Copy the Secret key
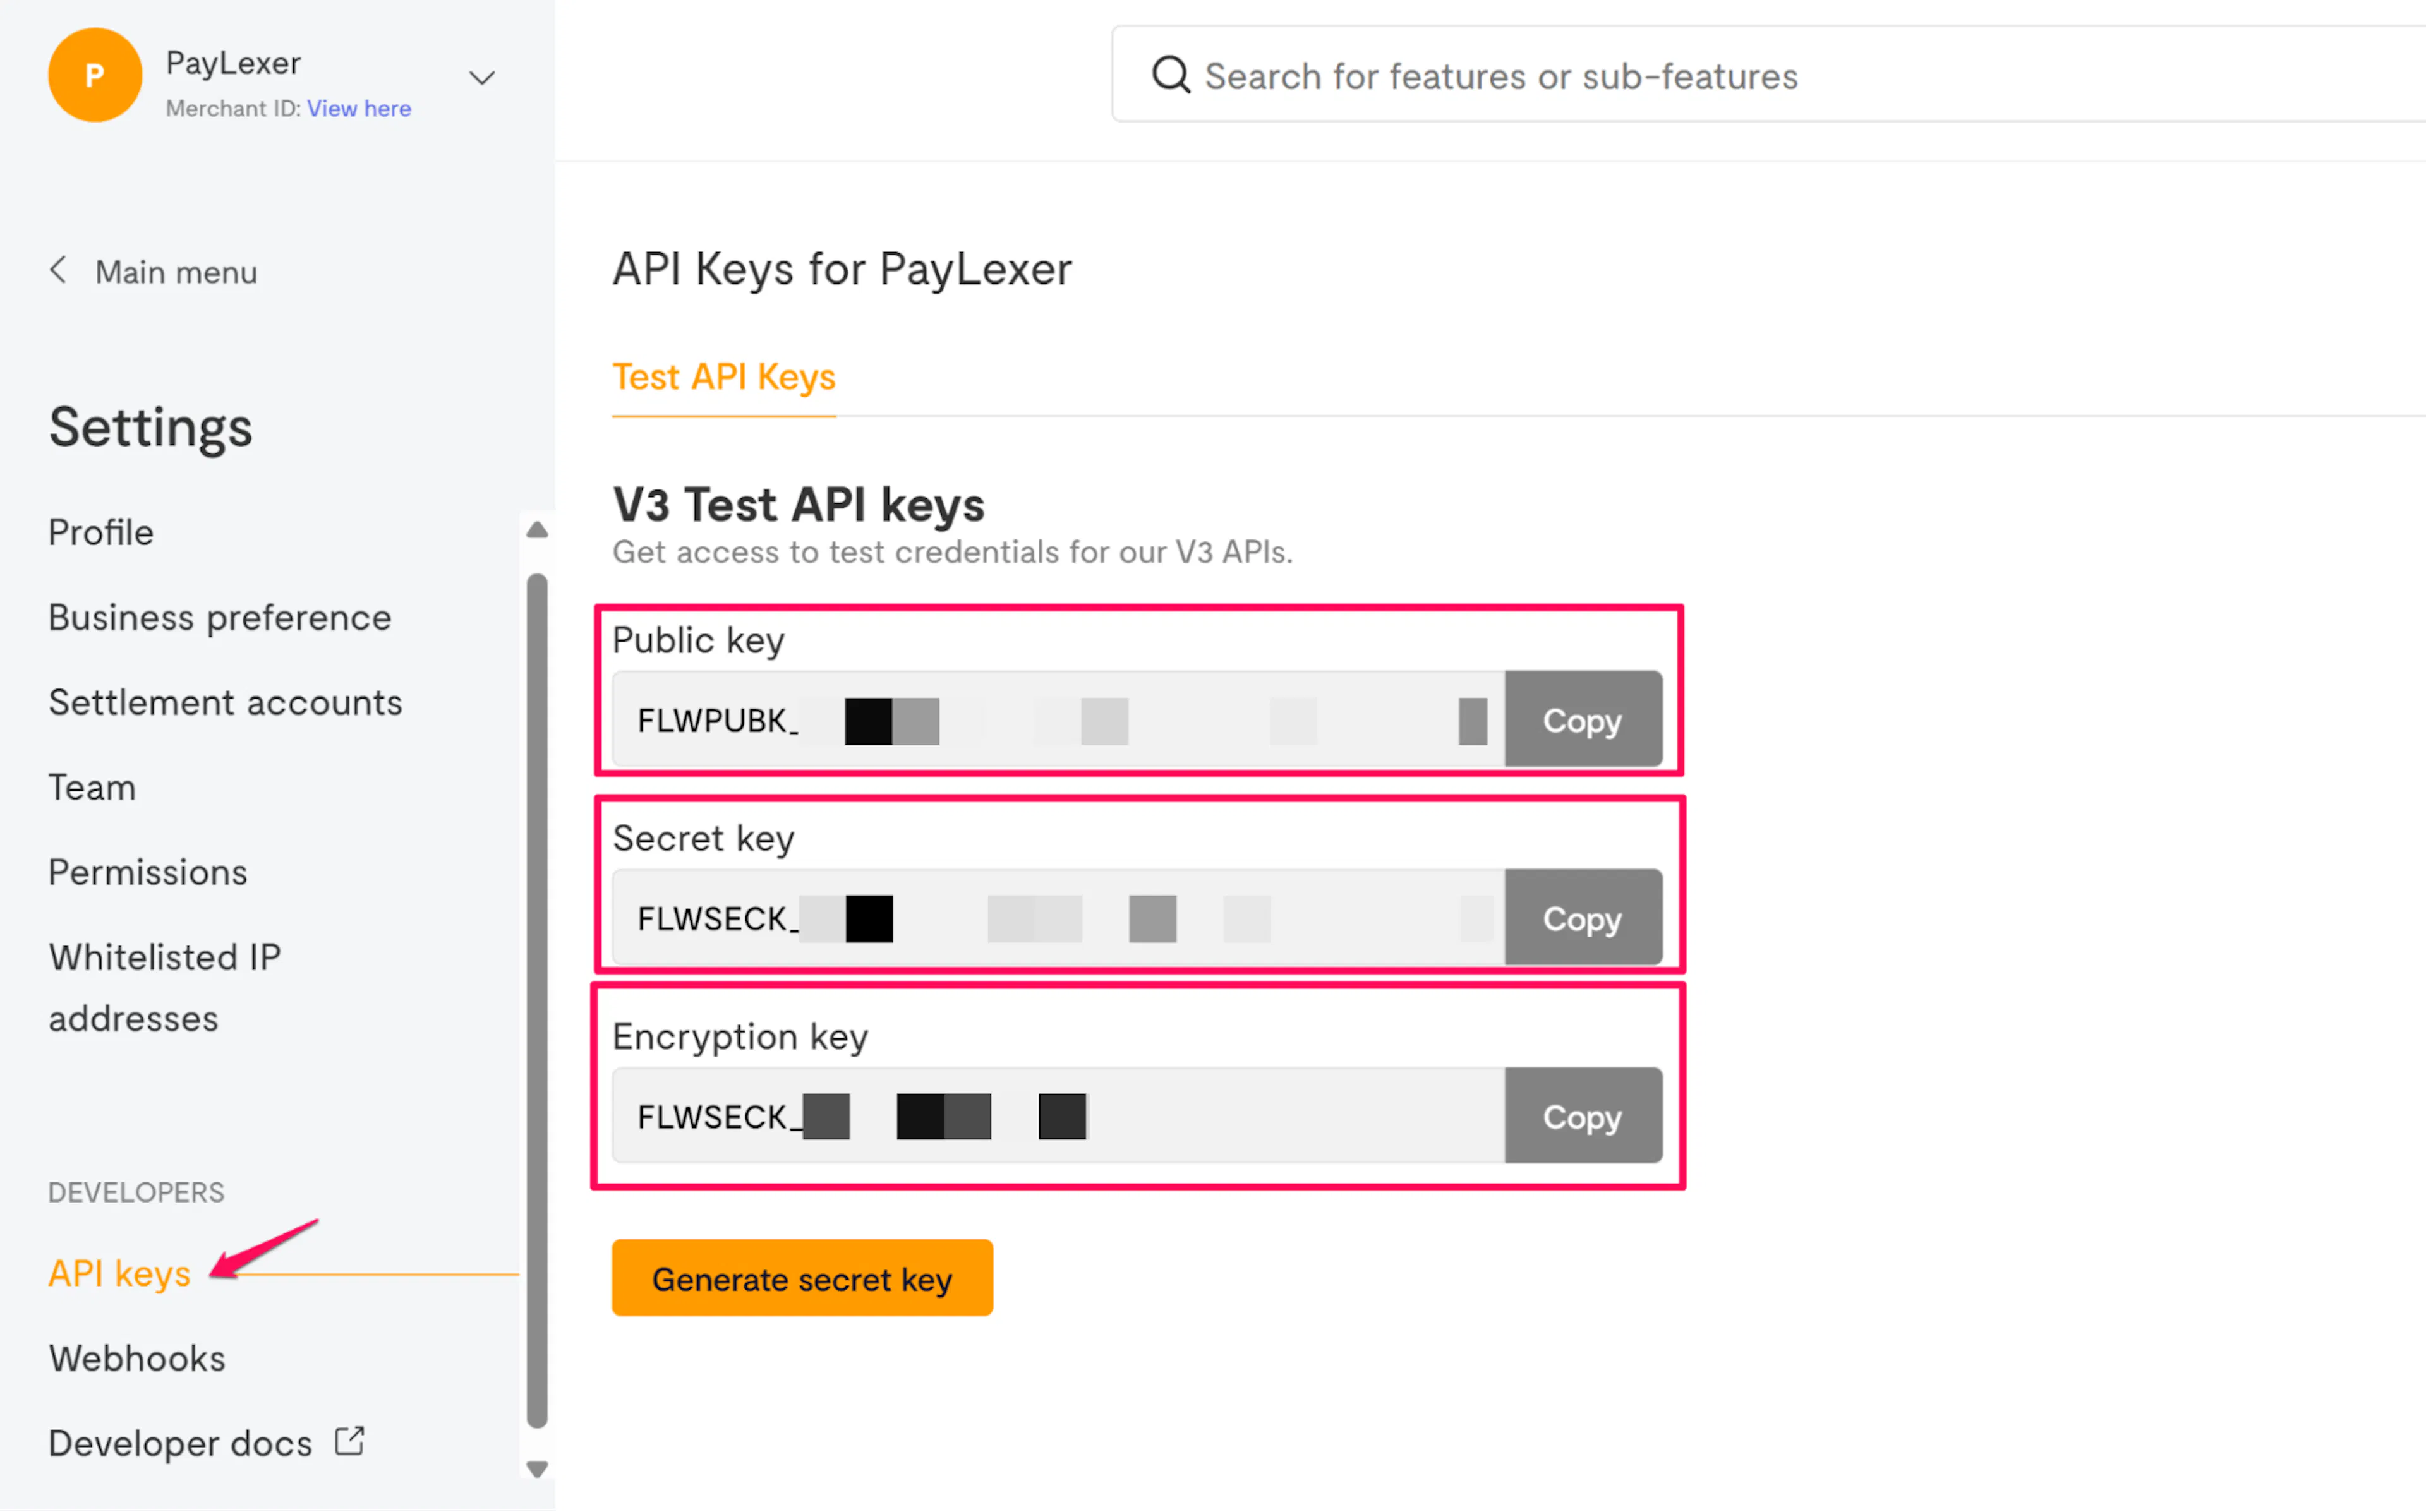Viewport: 2426px width, 1512px height. tap(1582, 918)
